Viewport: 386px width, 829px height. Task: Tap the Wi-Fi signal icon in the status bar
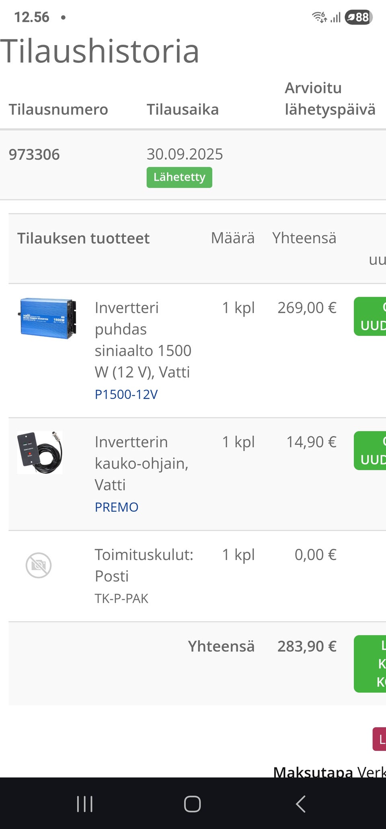point(320,17)
